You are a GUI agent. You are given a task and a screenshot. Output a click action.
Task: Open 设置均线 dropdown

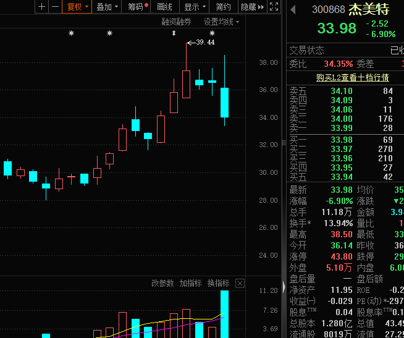point(221,22)
